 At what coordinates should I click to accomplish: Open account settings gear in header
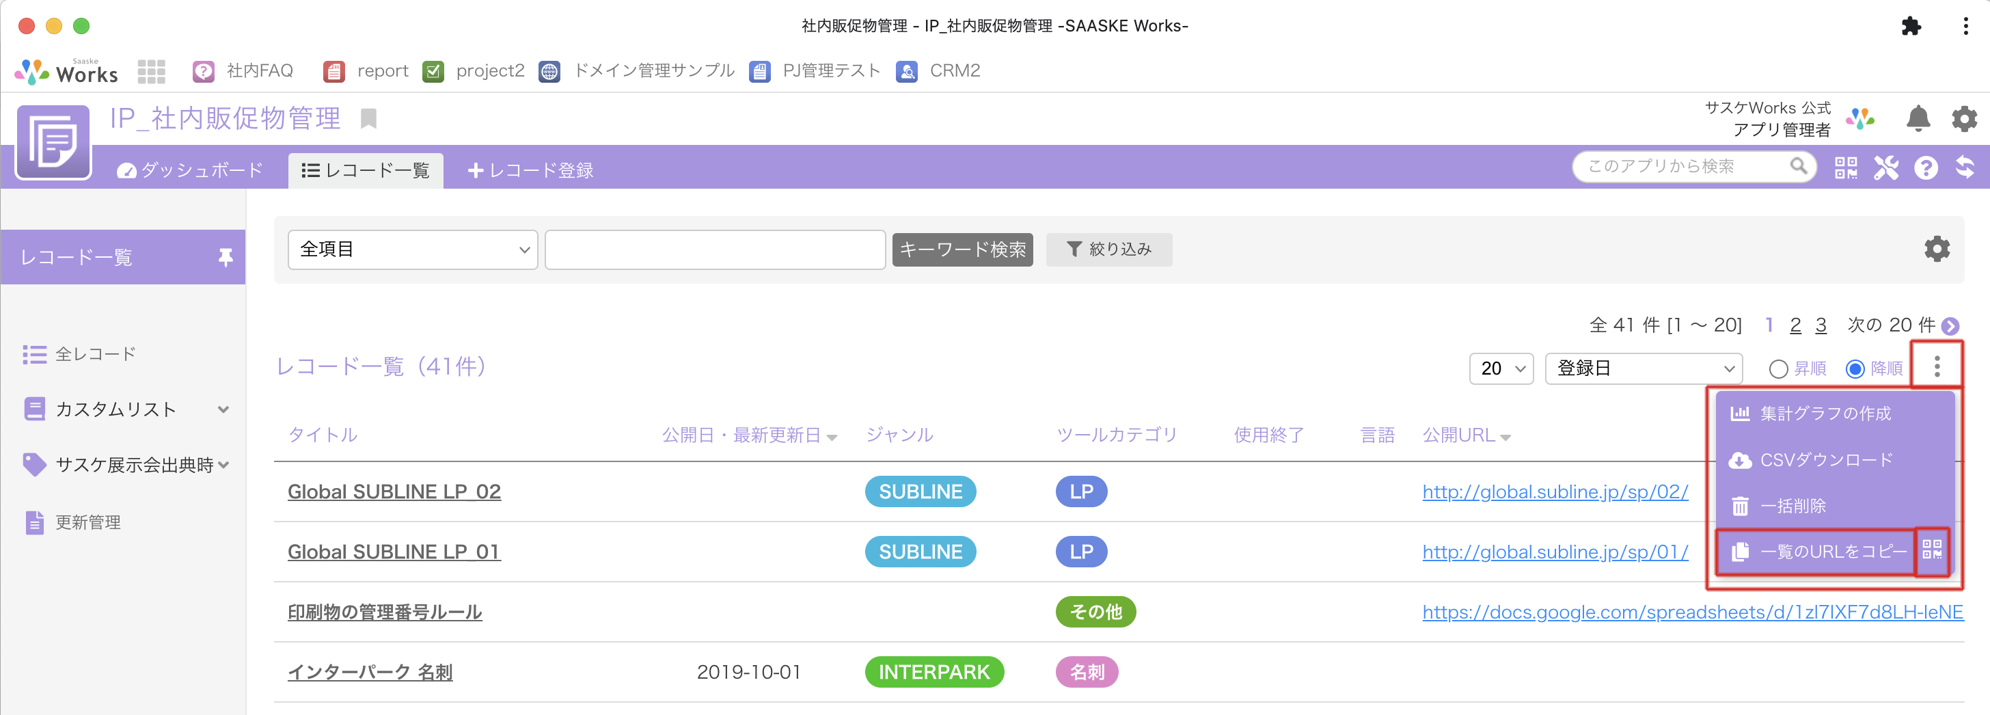click(x=1964, y=118)
